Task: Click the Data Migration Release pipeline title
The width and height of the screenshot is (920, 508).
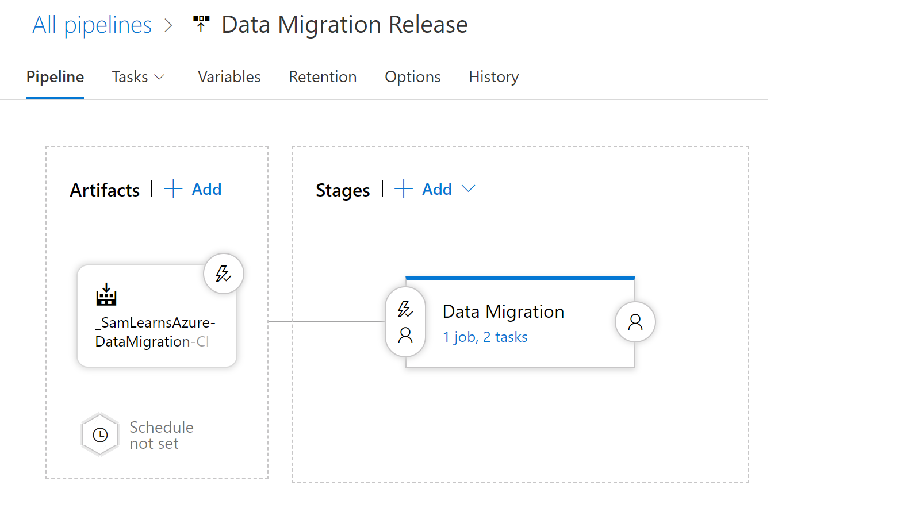Action: [x=344, y=25]
